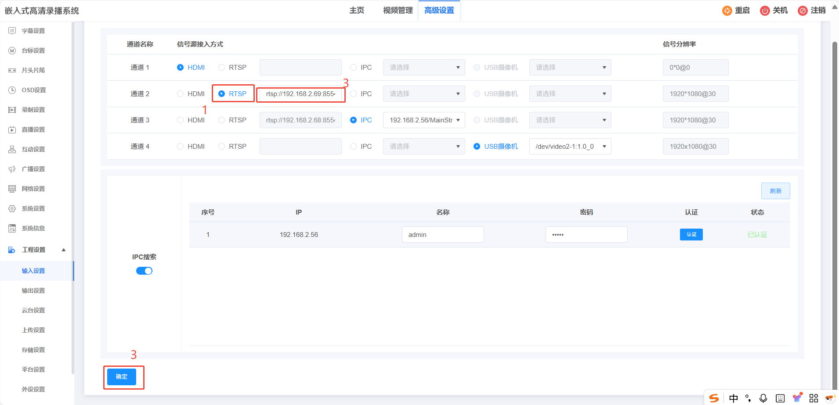This screenshot has width=839, height=405.
Task: Select USB摄像机 radio for 通道 4
Action: click(x=477, y=146)
